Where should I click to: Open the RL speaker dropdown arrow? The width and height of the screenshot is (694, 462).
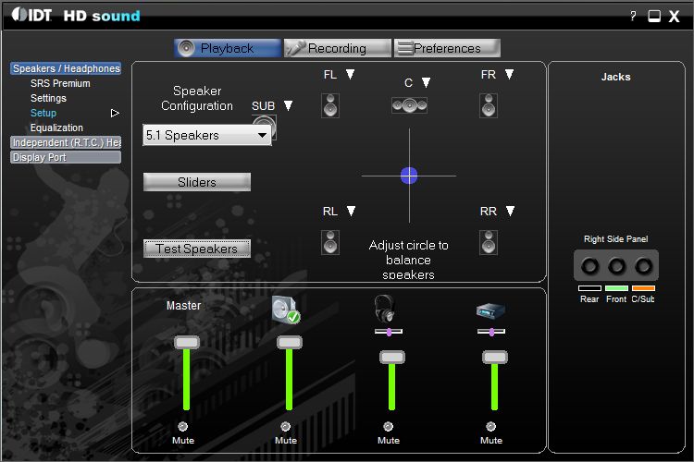click(351, 211)
